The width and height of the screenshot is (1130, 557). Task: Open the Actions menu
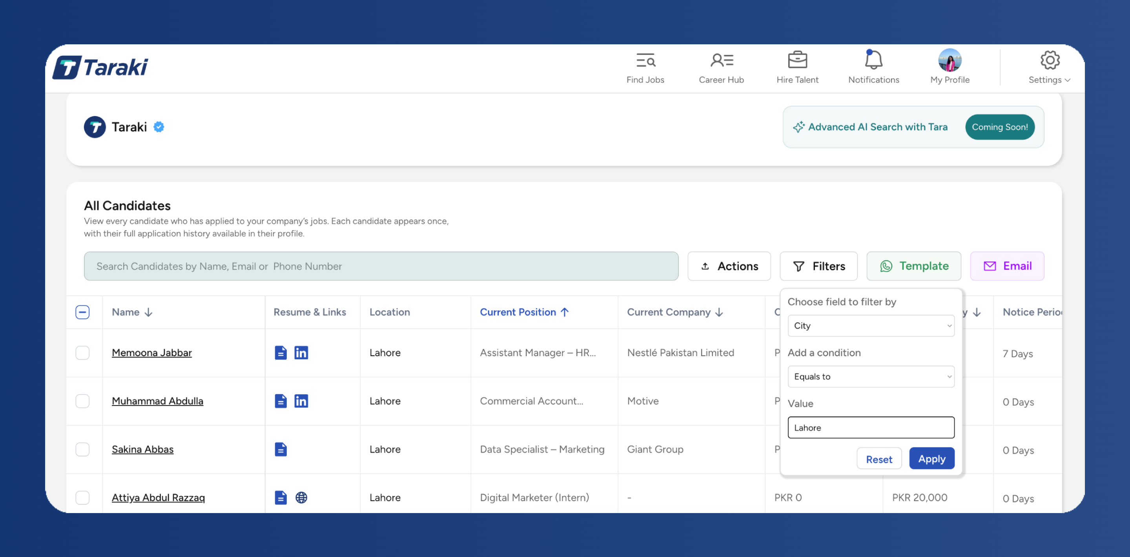pos(729,266)
